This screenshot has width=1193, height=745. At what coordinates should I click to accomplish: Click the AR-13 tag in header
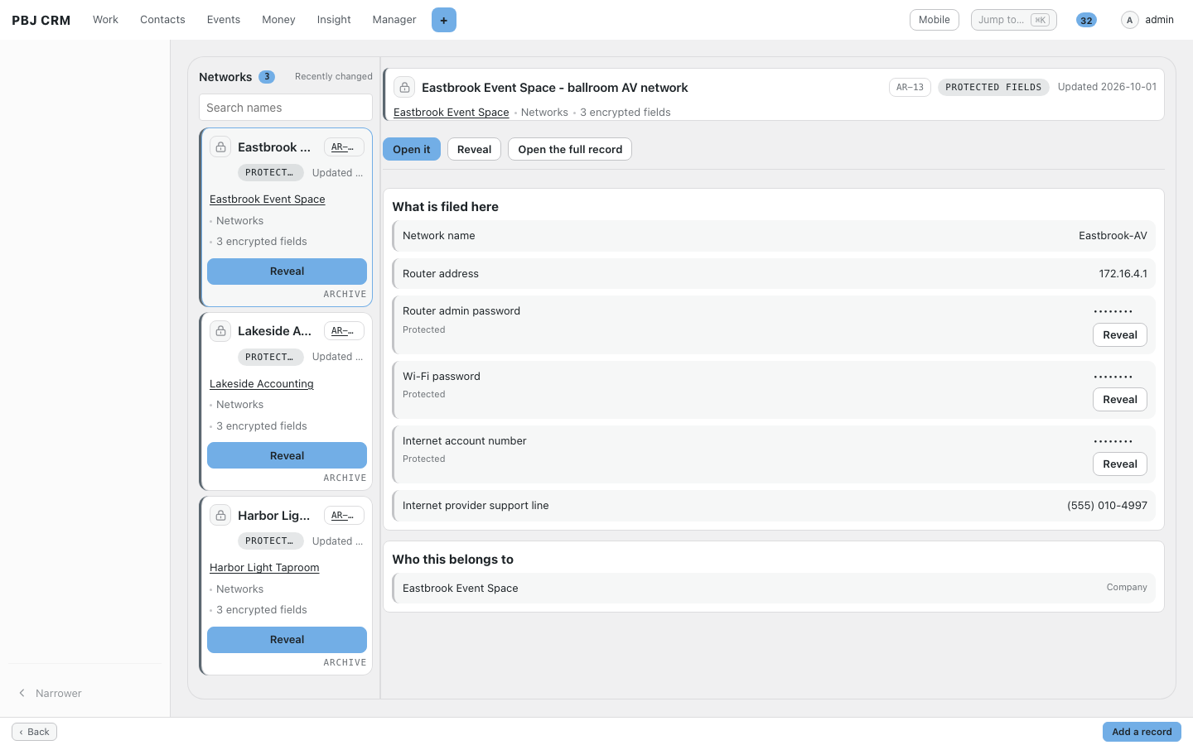point(910,87)
